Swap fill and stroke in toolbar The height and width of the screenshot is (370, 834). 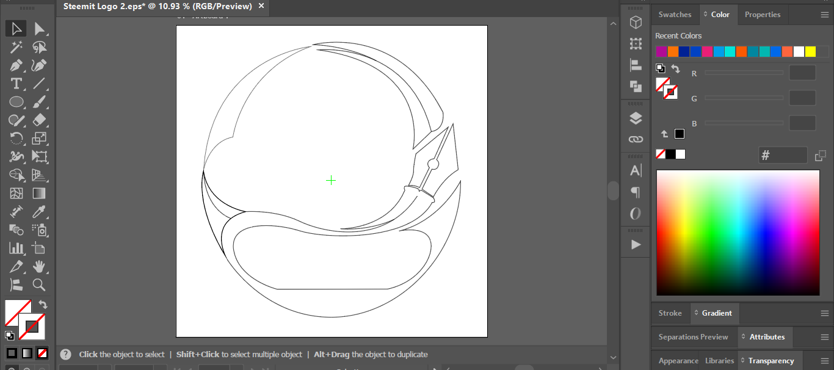coord(43,304)
